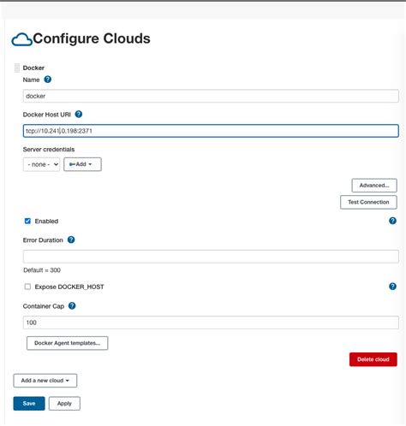Click the Enabled label text
406x426 pixels.
point(46,222)
